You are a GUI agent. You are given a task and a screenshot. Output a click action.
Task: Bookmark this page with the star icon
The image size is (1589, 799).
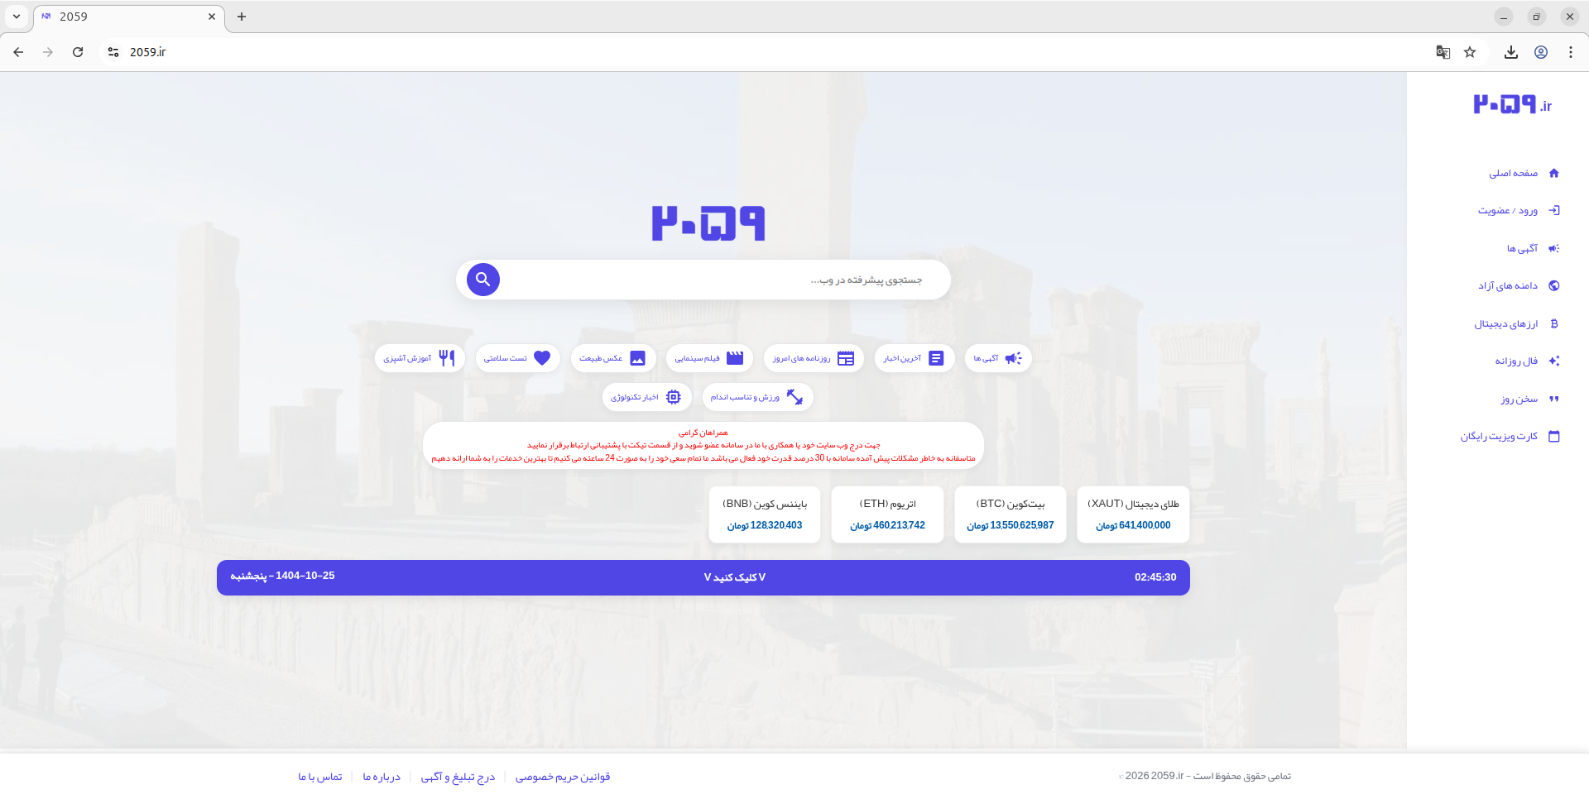click(x=1470, y=52)
